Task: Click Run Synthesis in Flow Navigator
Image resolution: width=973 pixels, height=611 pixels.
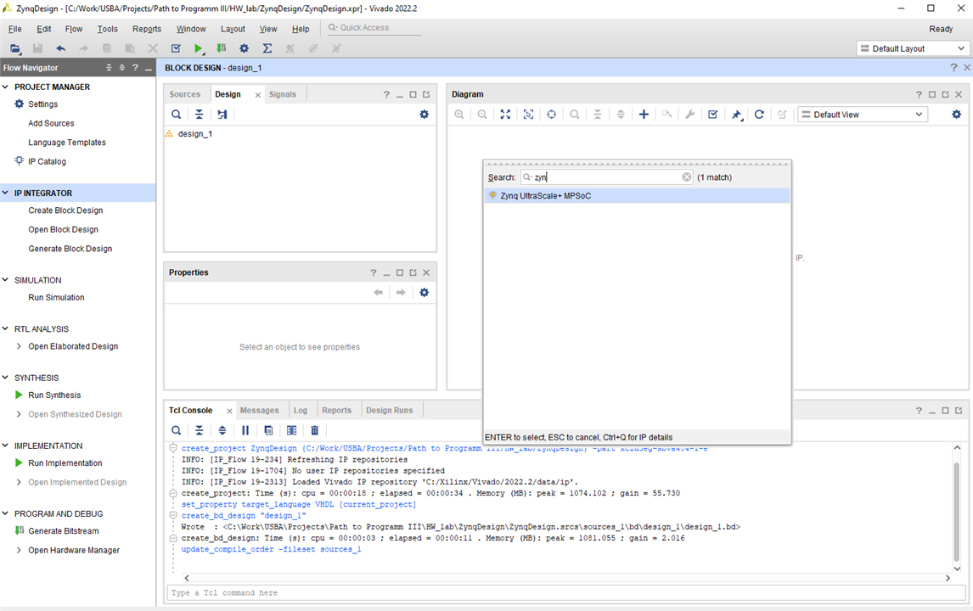Action: click(x=54, y=395)
